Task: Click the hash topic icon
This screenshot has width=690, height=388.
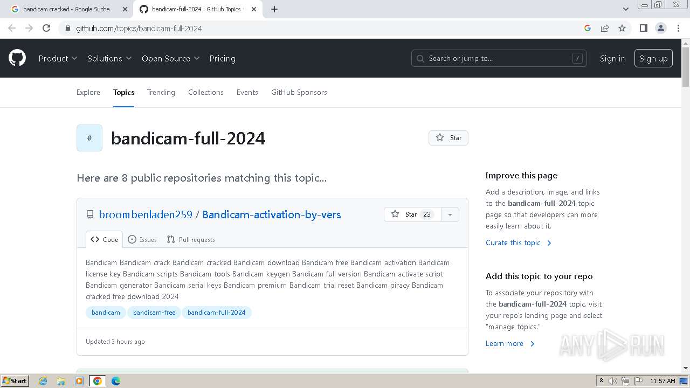Action: 89,138
